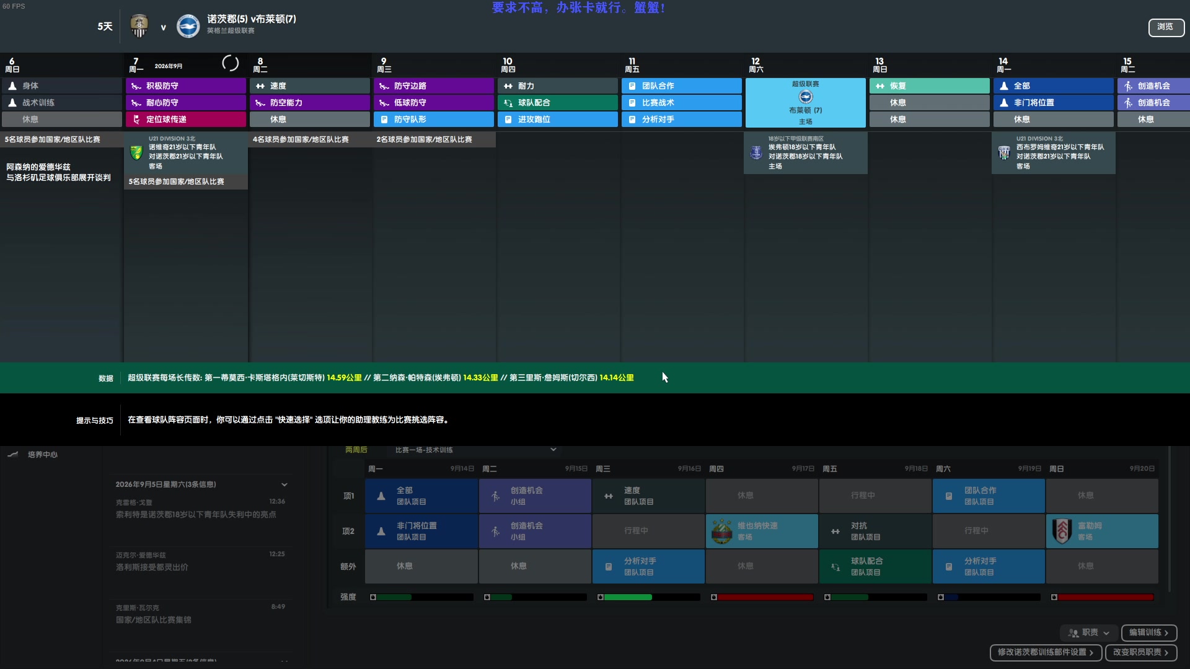Toggle the Tuesday 9月15日 intensity marker box
Viewport: 1190px width, 669px height.
point(487,597)
